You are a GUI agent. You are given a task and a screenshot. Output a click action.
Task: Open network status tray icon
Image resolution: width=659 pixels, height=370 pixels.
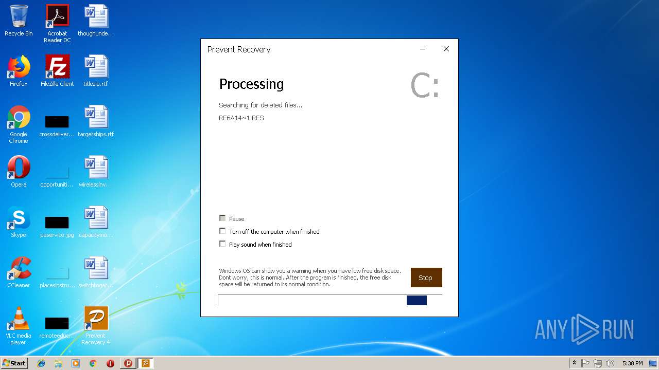click(598, 363)
